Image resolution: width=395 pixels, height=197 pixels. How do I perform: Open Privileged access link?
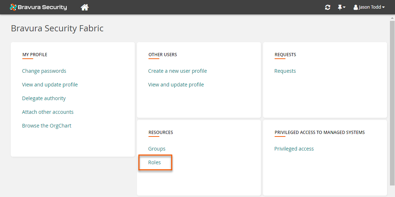(x=294, y=149)
